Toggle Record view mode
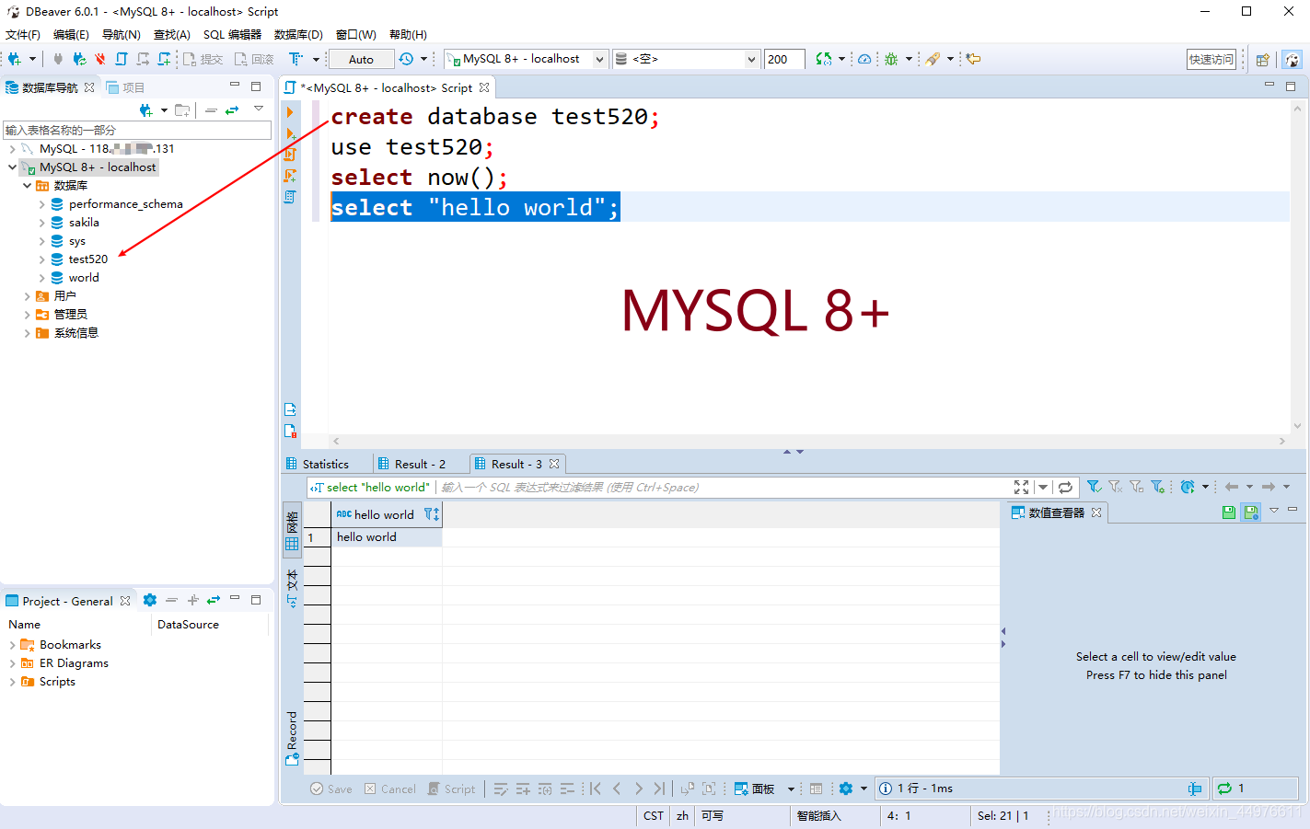The width and height of the screenshot is (1310, 829). coord(292,738)
